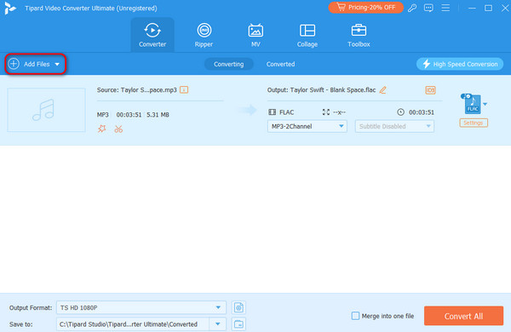Open source file info icon
511x332 pixels.
(184, 89)
